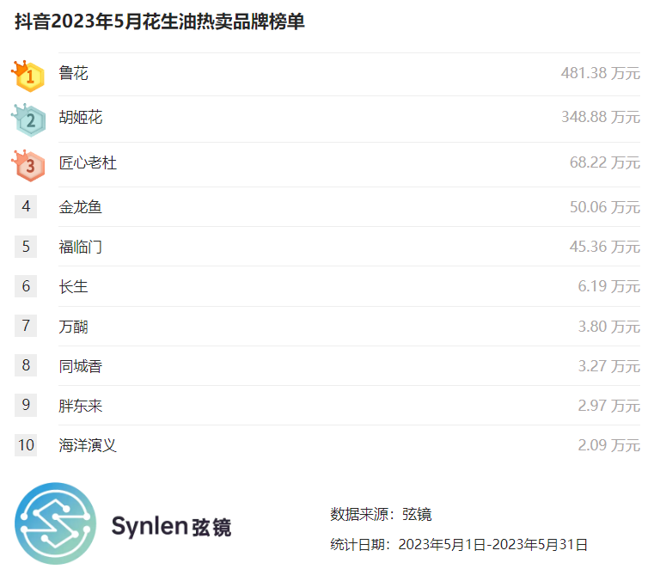Screen dimensions: 654x575
Task: Select brand name 海洋演义
Action: coord(88,445)
